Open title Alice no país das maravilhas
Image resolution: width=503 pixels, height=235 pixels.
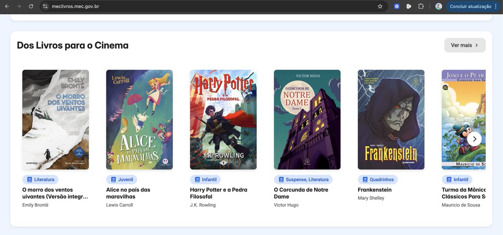tap(128, 193)
